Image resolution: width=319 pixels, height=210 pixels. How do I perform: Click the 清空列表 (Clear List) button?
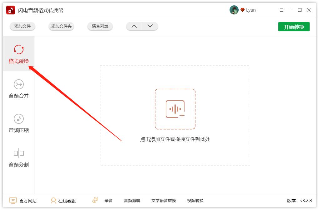pos(100,26)
